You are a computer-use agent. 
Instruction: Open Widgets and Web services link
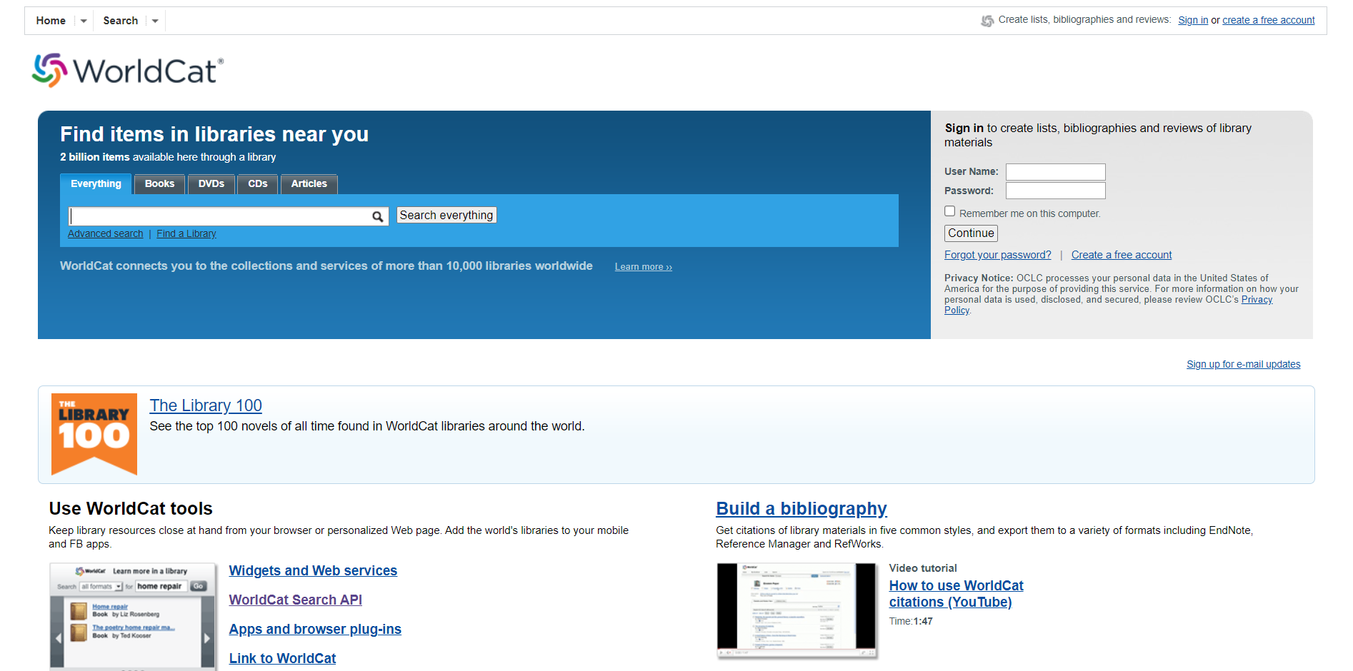pyautogui.click(x=313, y=571)
